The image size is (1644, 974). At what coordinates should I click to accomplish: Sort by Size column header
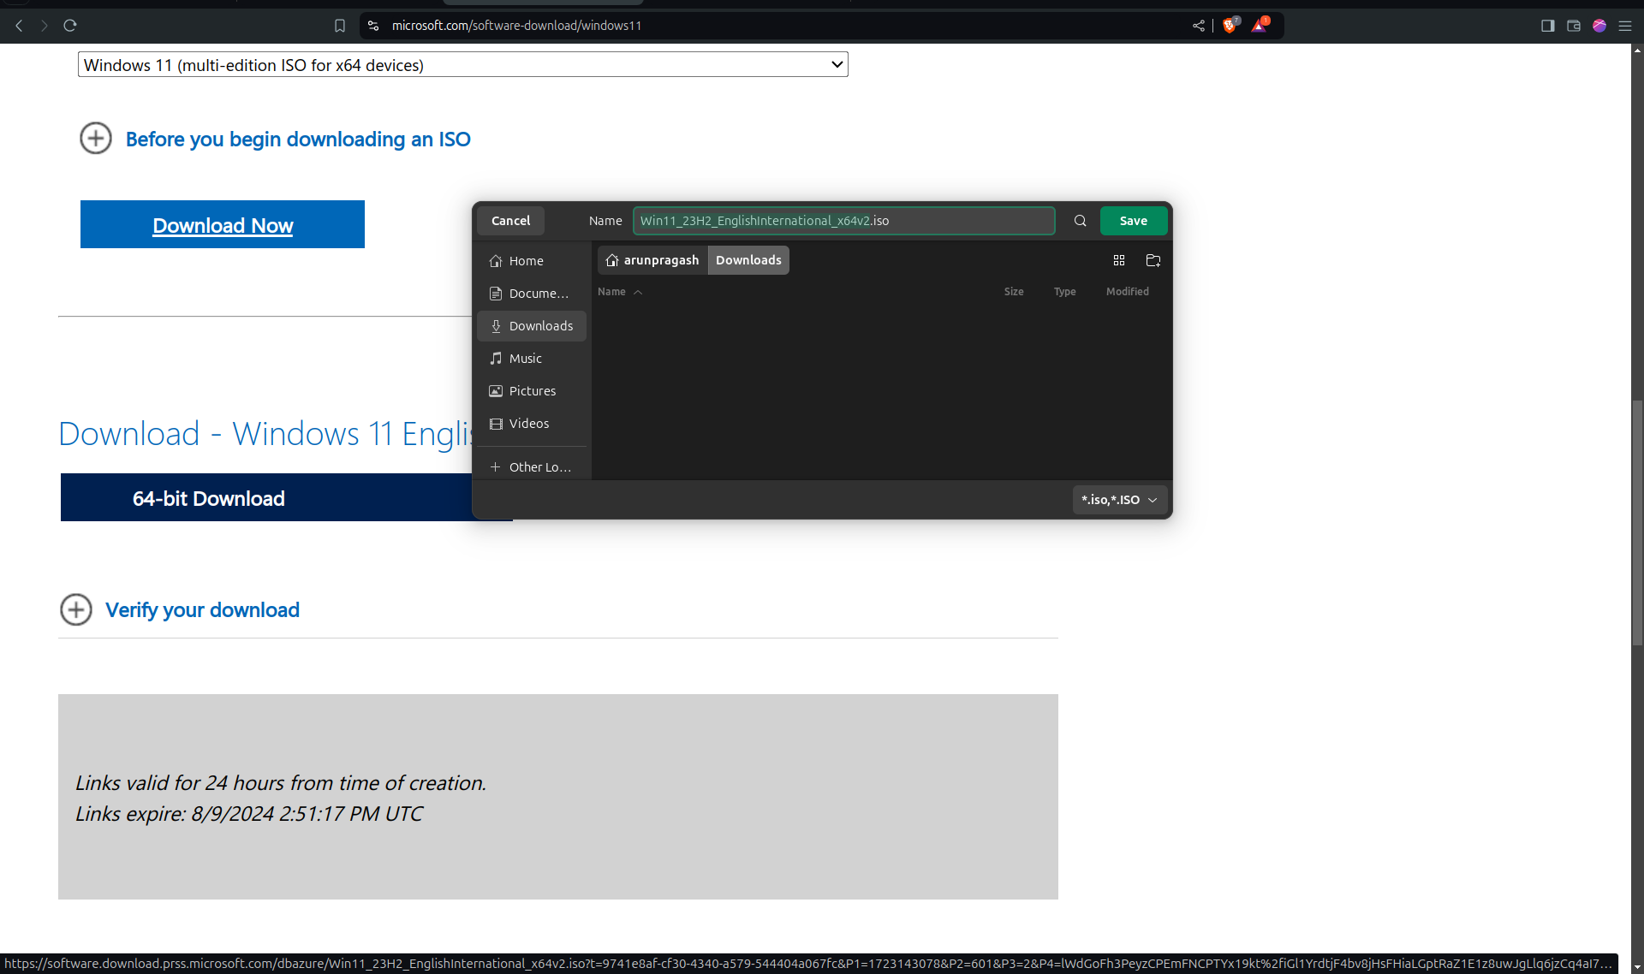coord(1014,292)
